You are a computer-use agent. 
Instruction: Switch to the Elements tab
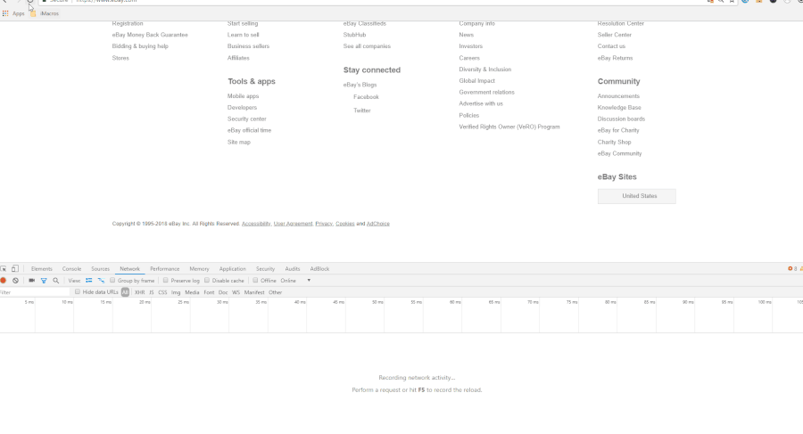pyautogui.click(x=41, y=269)
